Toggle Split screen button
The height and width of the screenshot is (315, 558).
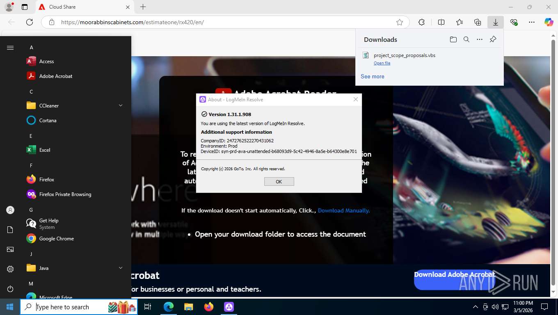[x=441, y=22]
